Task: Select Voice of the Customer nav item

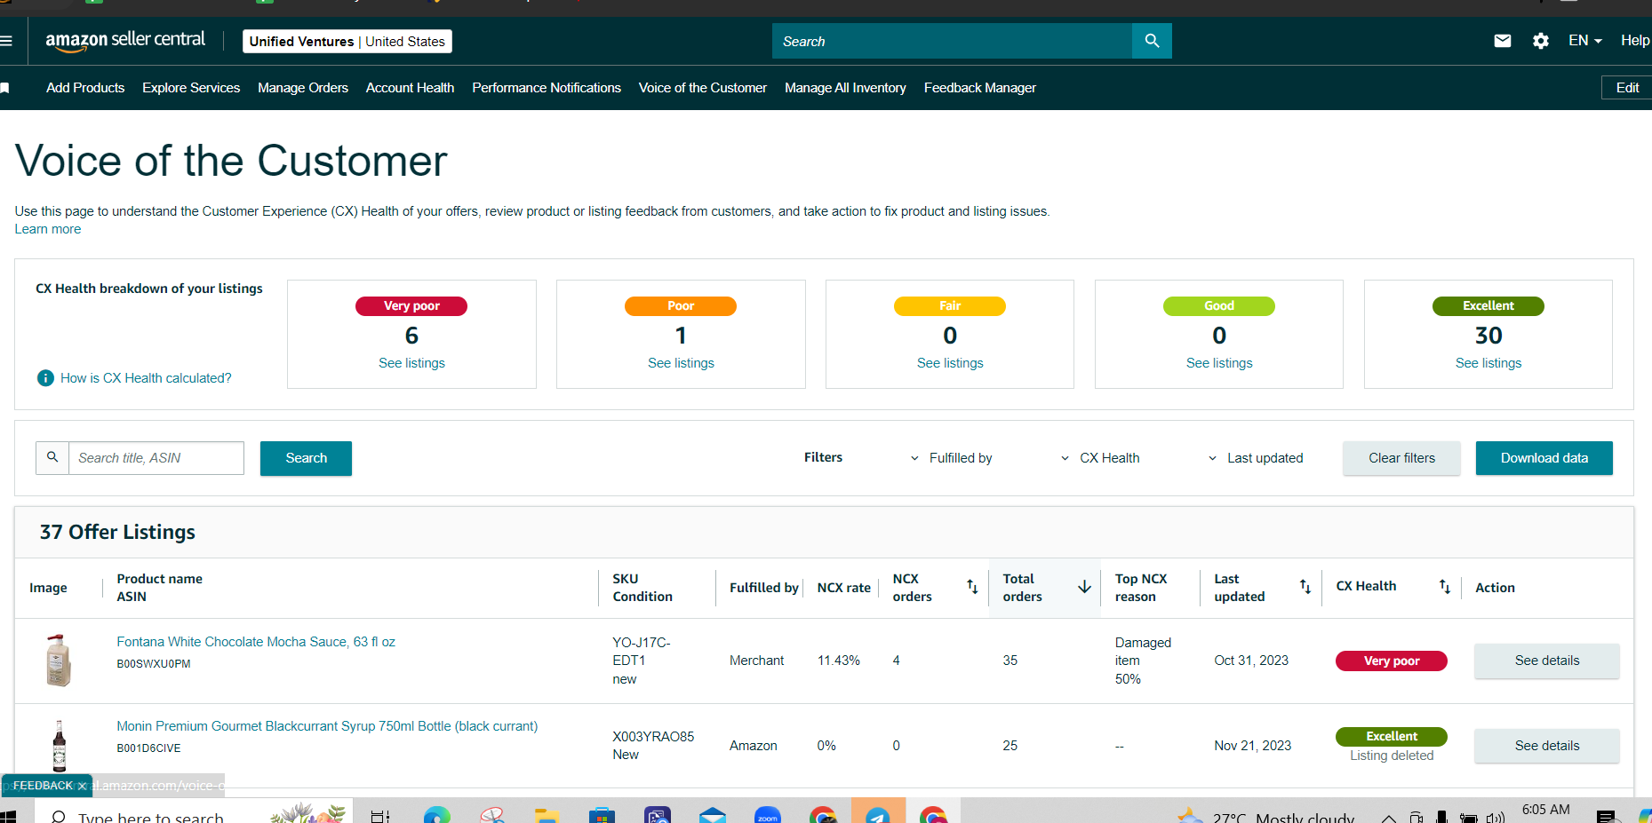Action: pos(703,88)
